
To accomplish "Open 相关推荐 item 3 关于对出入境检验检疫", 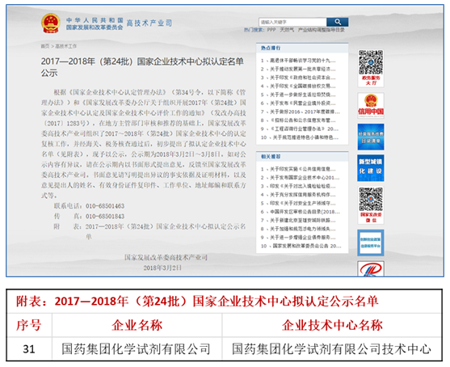I will (298, 187).
